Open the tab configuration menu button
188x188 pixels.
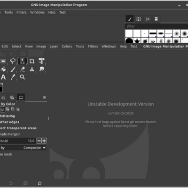pyautogui.click(x=44, y=97)
